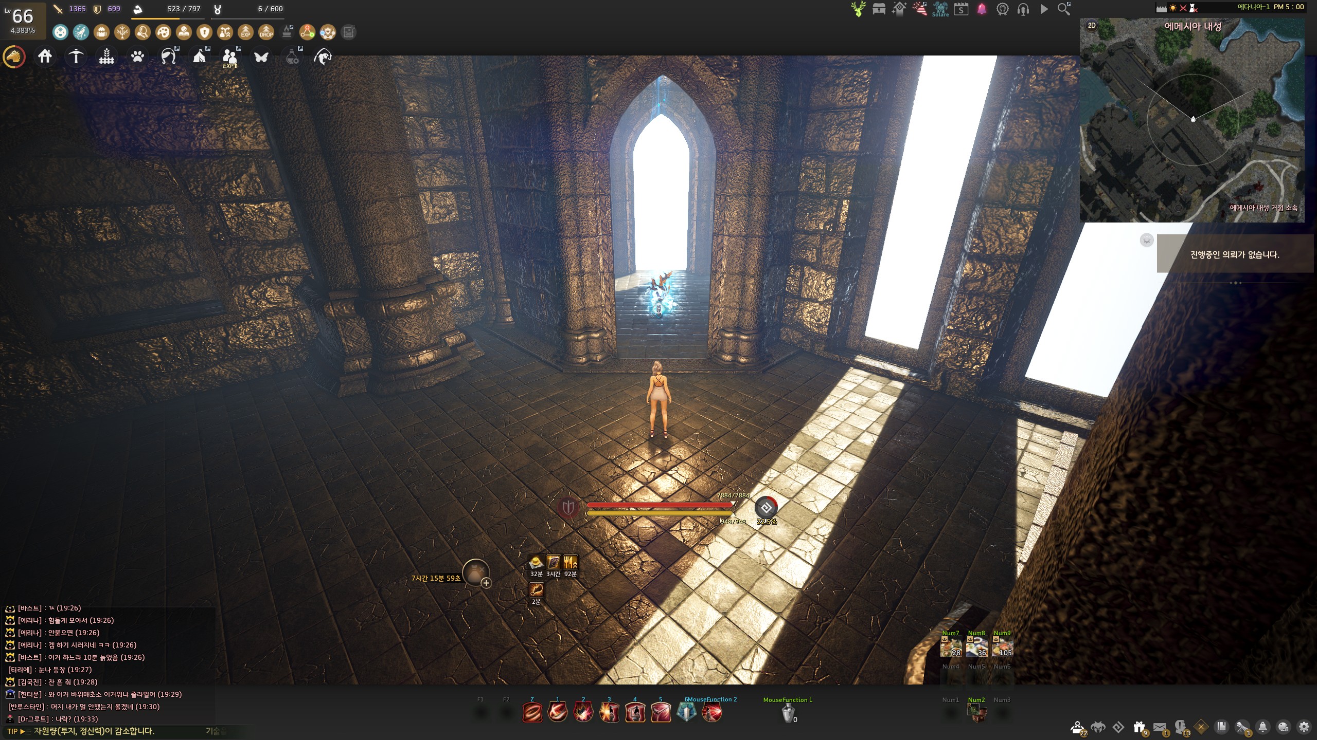Open the hair-shaped maid icon

[x=169, y=56]
